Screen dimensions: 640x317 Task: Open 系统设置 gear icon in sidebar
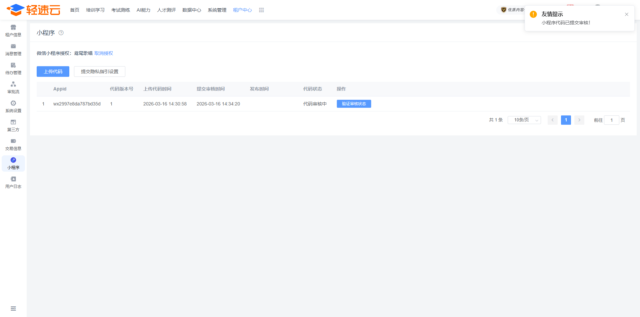pyautogui.click(x=13, y=103)
